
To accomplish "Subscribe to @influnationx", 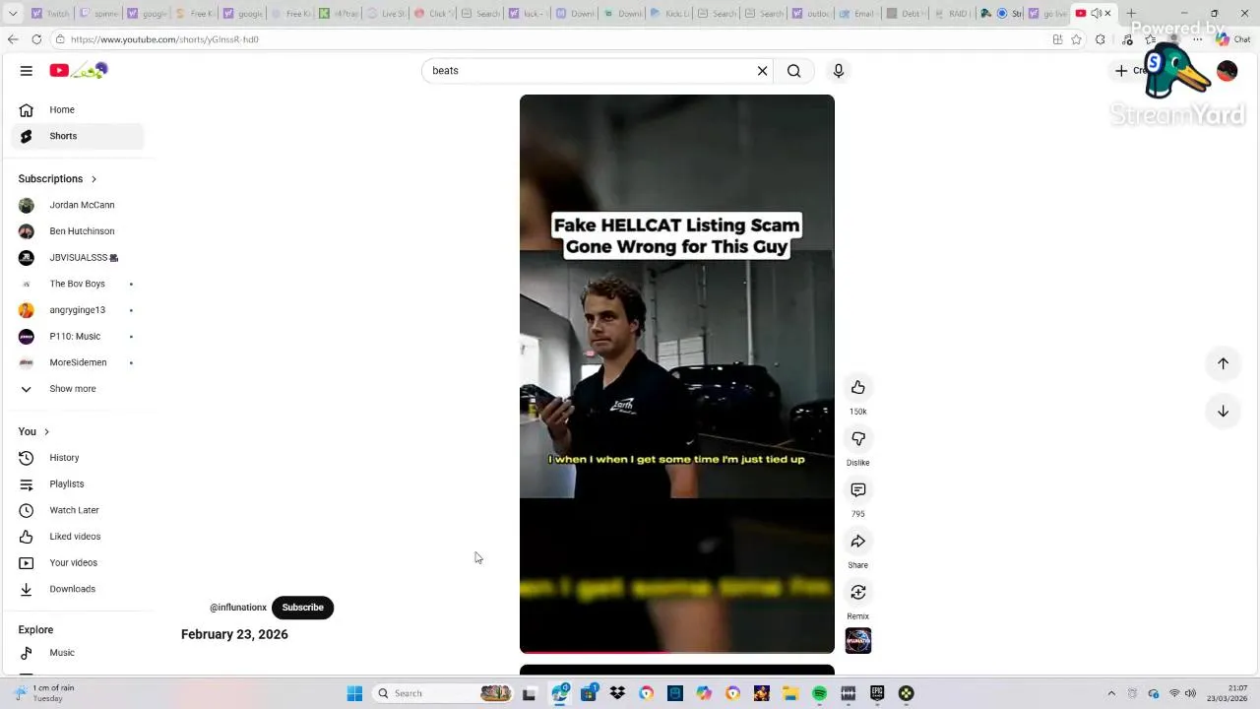I will point(302,608).
